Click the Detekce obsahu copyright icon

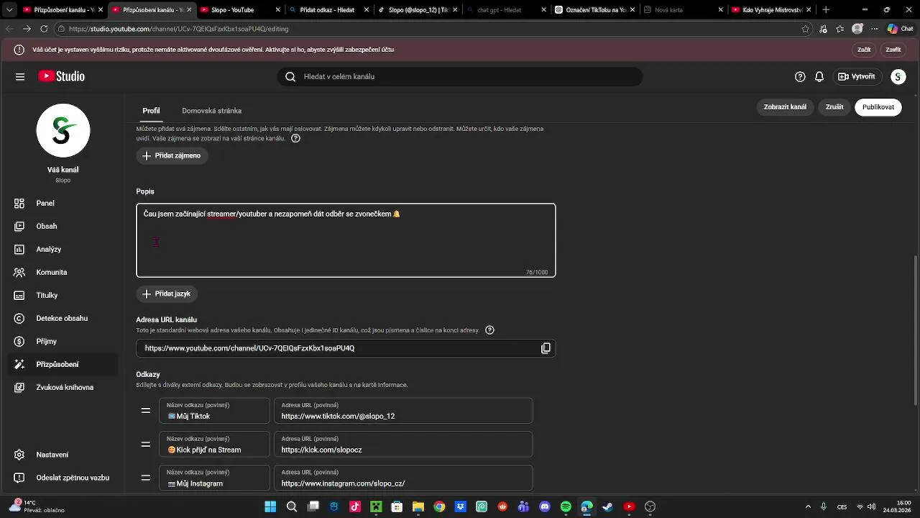[x=20, y=319]
